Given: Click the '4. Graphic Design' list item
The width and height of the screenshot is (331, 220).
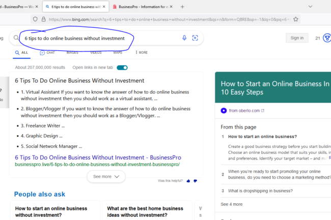Looking at the screenshot, I should click(42, 136).
